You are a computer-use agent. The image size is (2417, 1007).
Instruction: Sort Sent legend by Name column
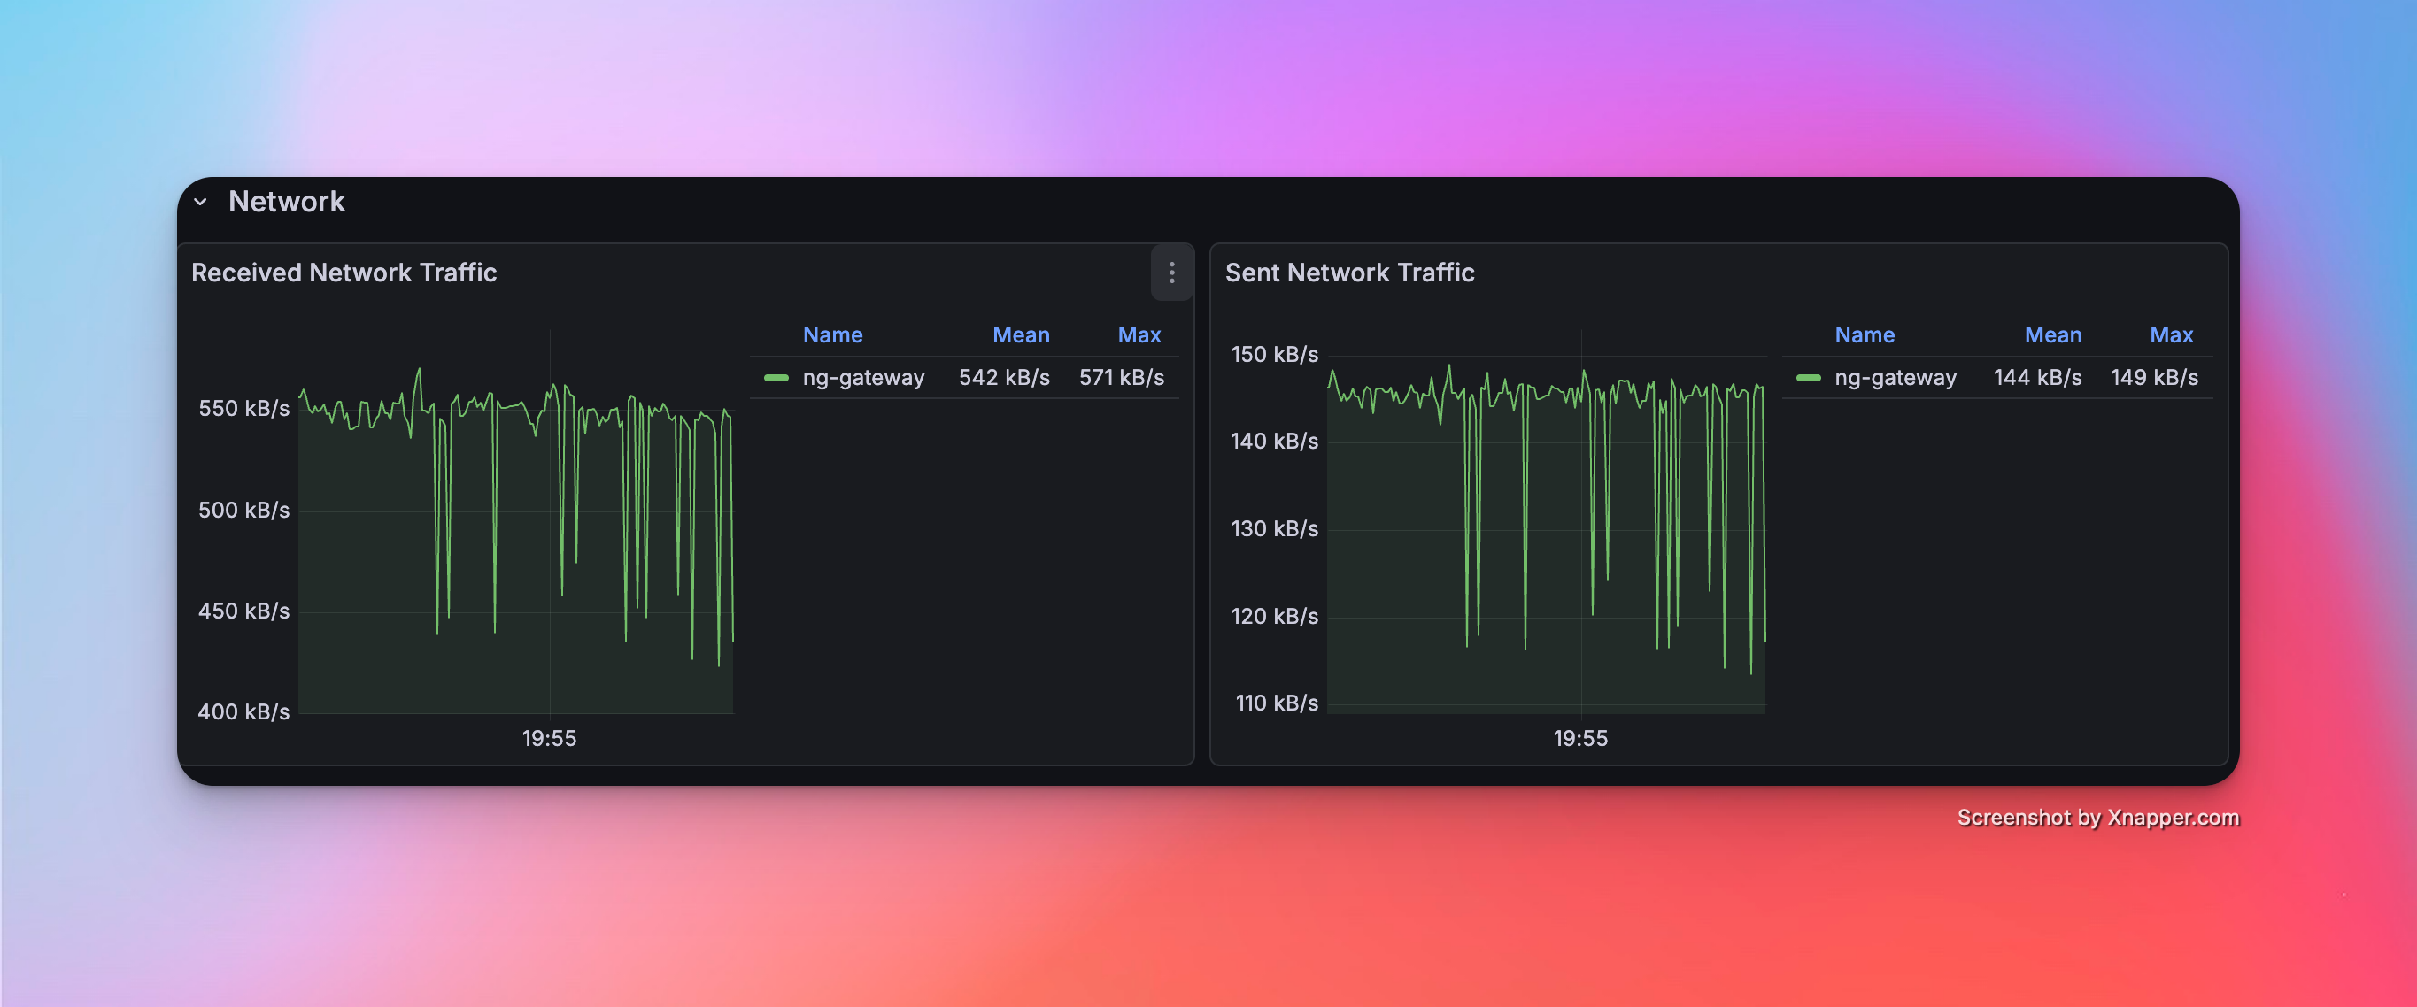(1864, 334)
